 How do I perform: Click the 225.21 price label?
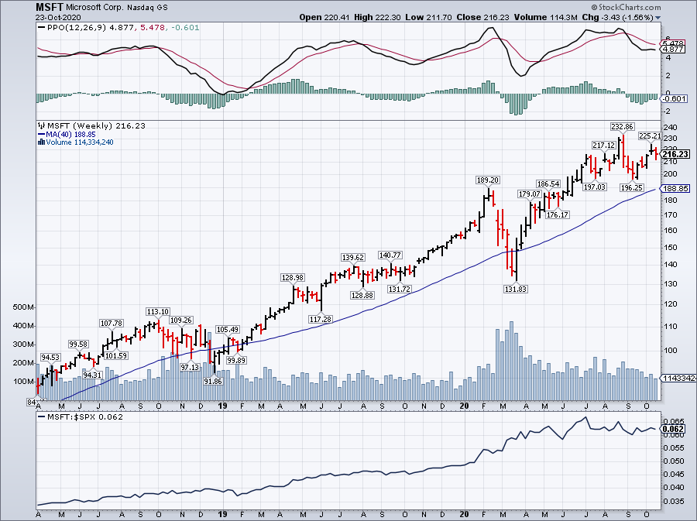click(650, 136)
